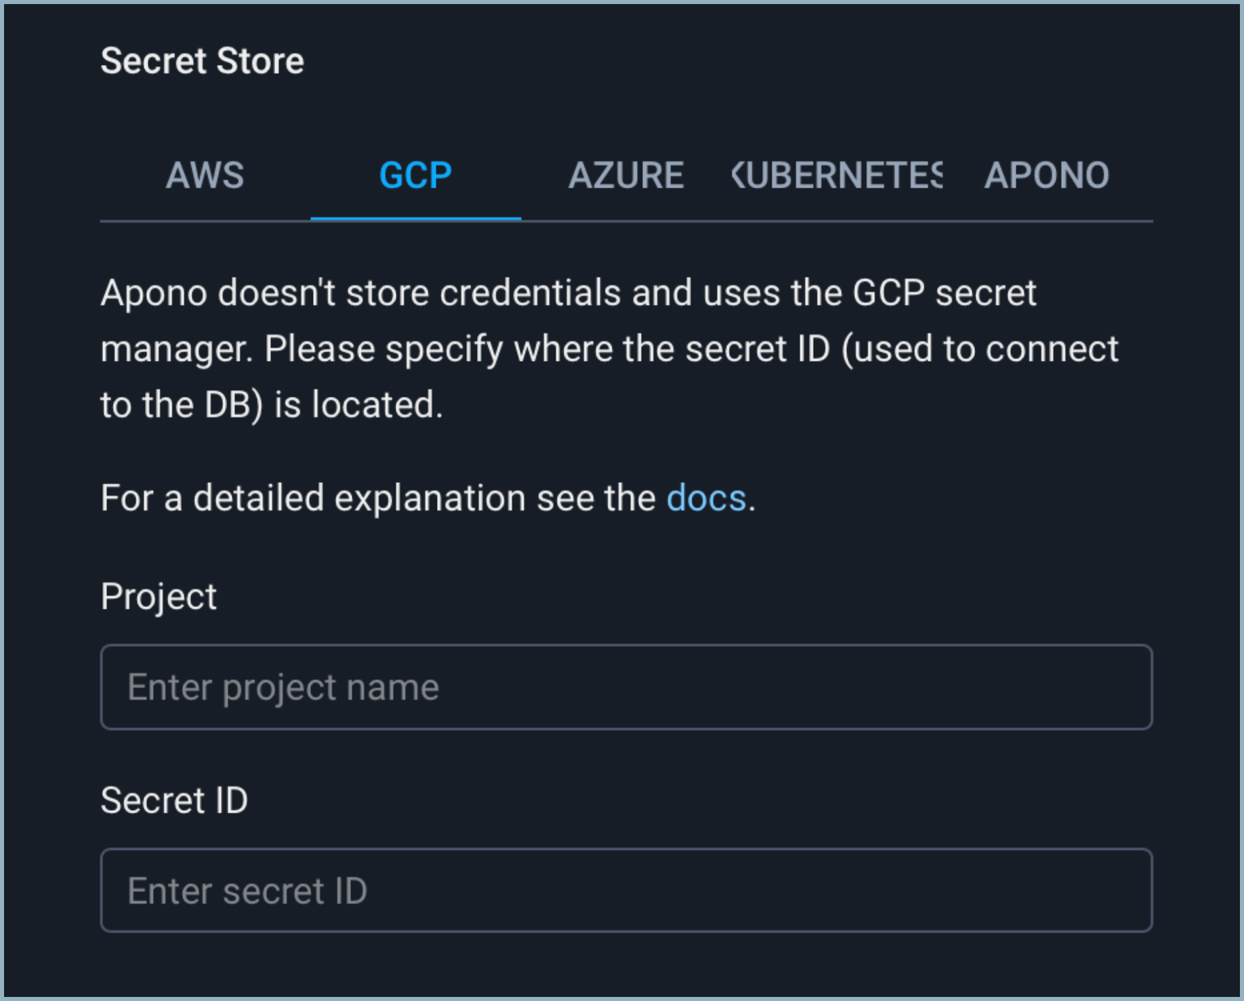Click the GCP secret manager description paragraph
The height and width of the screenshot is (1001, 1244).
click(610, 349)
